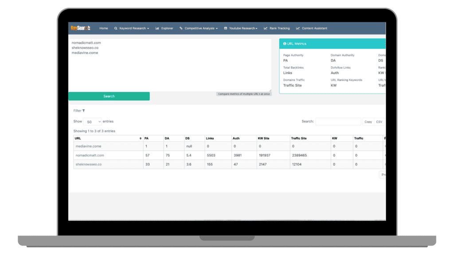Click the Rank Tracking line chart icon

[266, 28]
